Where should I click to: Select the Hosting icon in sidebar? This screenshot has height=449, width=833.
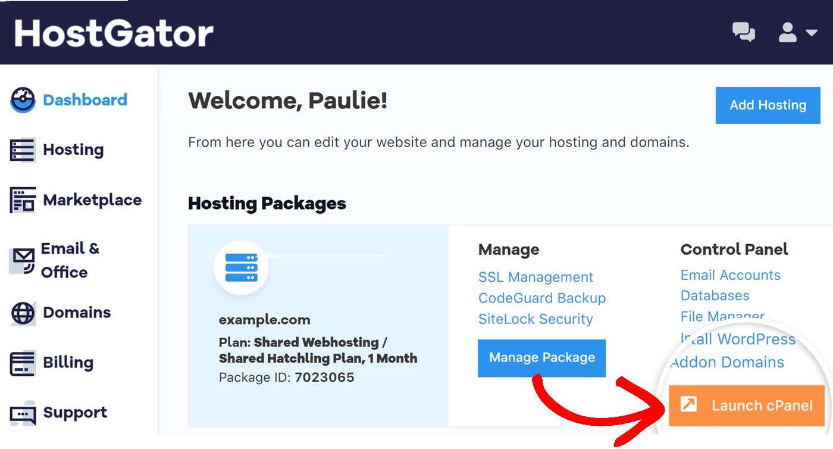[21, 149]
